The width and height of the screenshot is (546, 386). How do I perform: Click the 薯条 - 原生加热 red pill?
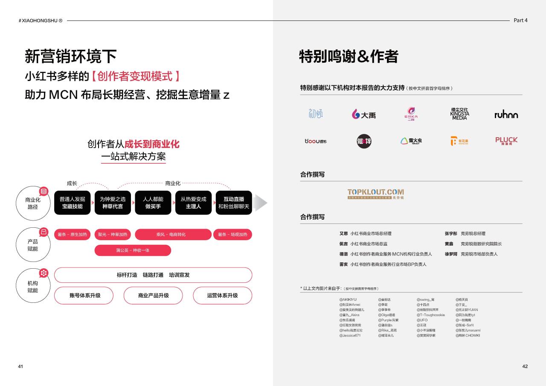pyautogui.click(x=73, y=235)
